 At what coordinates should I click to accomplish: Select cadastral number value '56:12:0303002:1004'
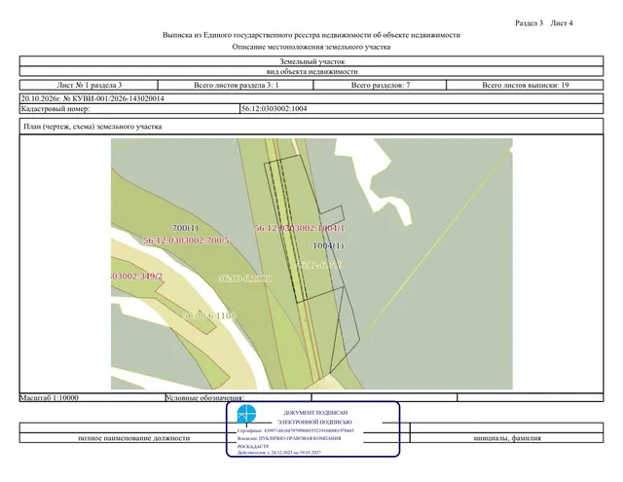pos(275,108)
